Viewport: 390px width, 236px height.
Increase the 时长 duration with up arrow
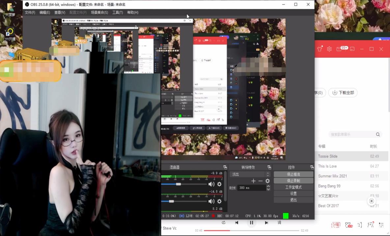tap(268, 186)
